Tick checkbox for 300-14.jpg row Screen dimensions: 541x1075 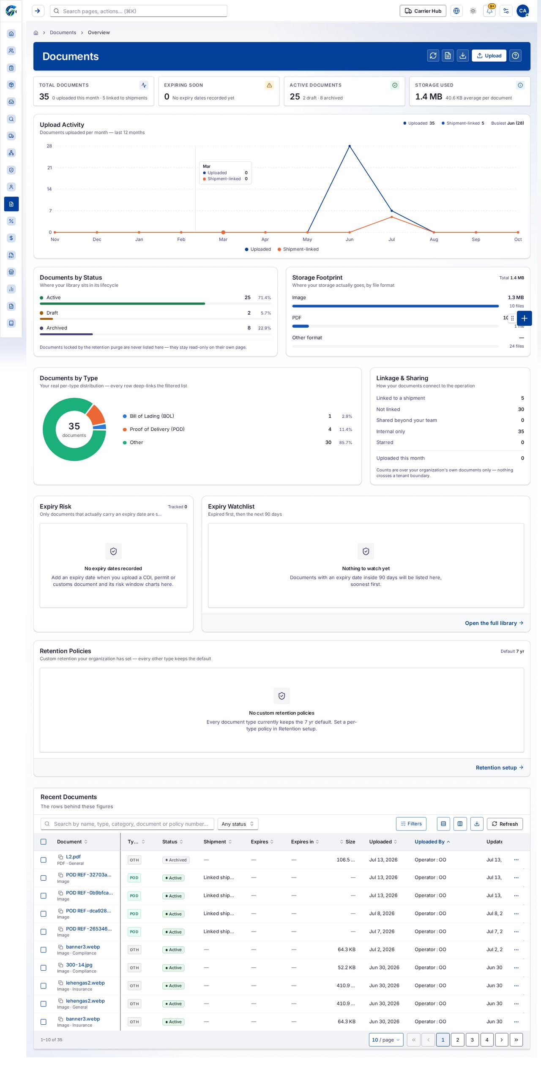[x=44, y=967]
